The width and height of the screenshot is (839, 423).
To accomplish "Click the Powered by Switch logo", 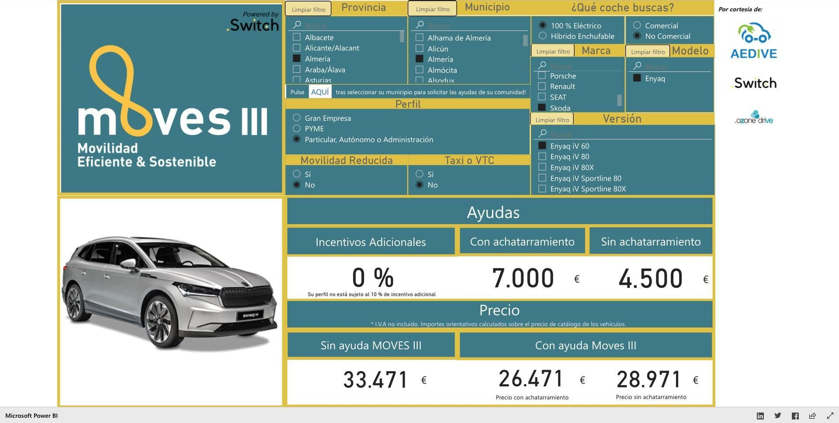I will 253,21.
